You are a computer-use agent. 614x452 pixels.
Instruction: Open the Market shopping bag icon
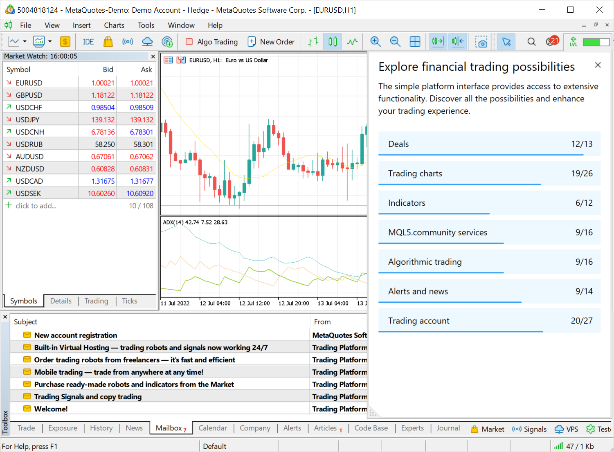(108, 41)
